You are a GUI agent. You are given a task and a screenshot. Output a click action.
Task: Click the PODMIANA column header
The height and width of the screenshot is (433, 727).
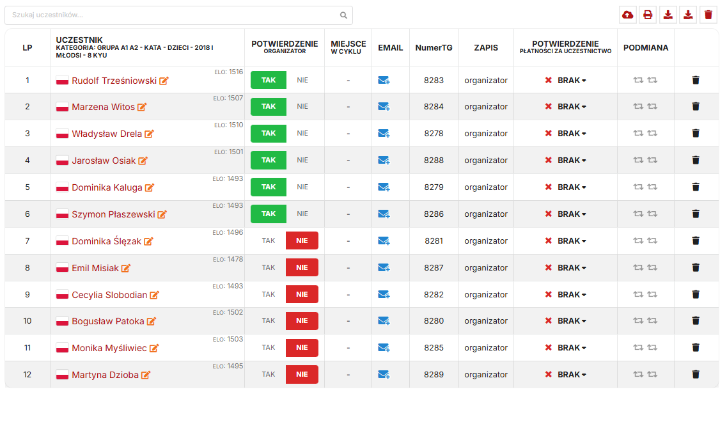[645, 48]
